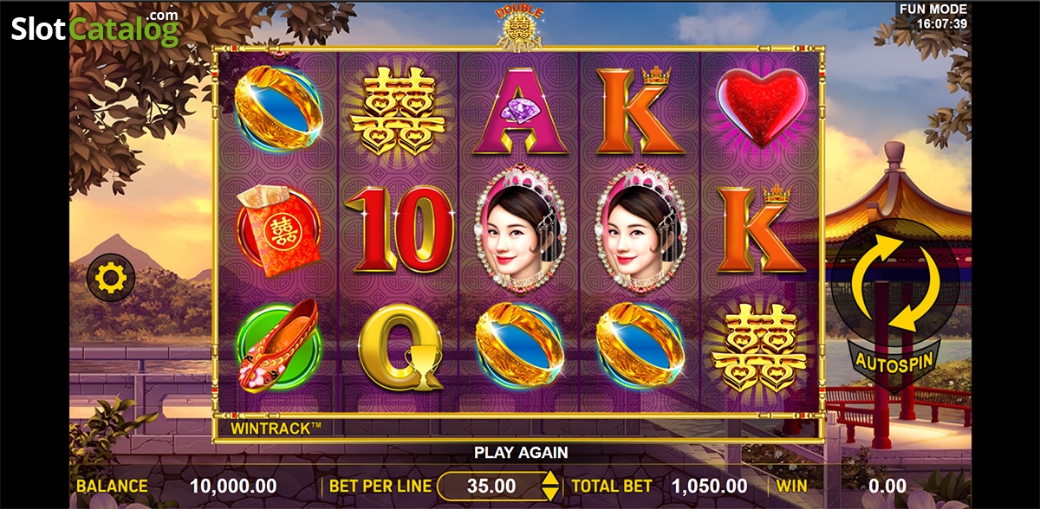Click the red shoe symbol on green circle
The image size is (1040, 509).
[x=279, y=348]
